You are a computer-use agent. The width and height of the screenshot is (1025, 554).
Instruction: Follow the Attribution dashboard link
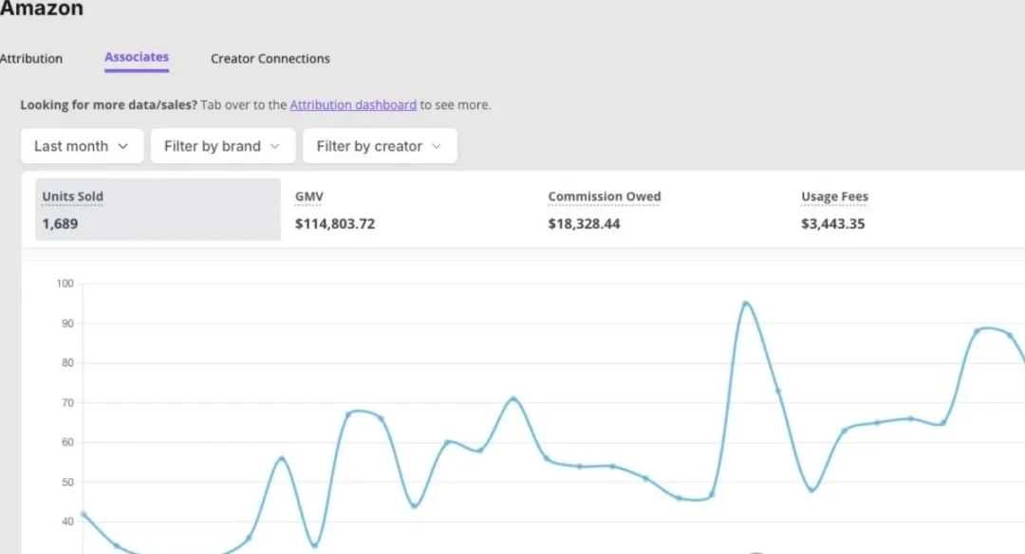[x=353, y=105]
